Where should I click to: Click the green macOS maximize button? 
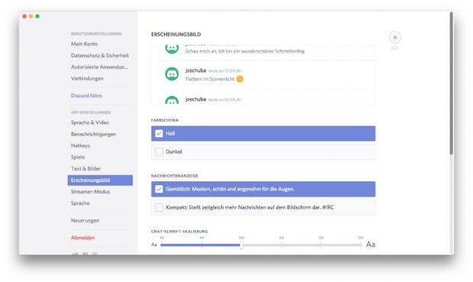[37, 16]
